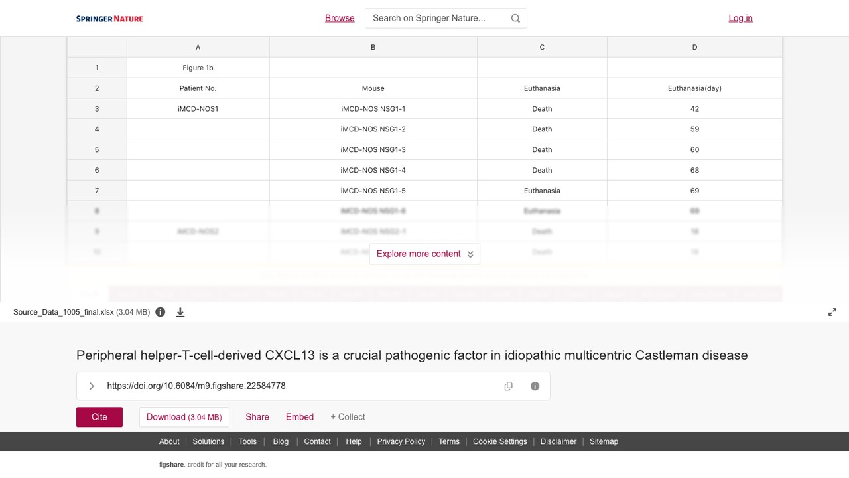Image resolution: width=849 pixels, height=478 pixels.
Task: Open the About footer link
Action: pyautogui.click(x=169, y=441)
